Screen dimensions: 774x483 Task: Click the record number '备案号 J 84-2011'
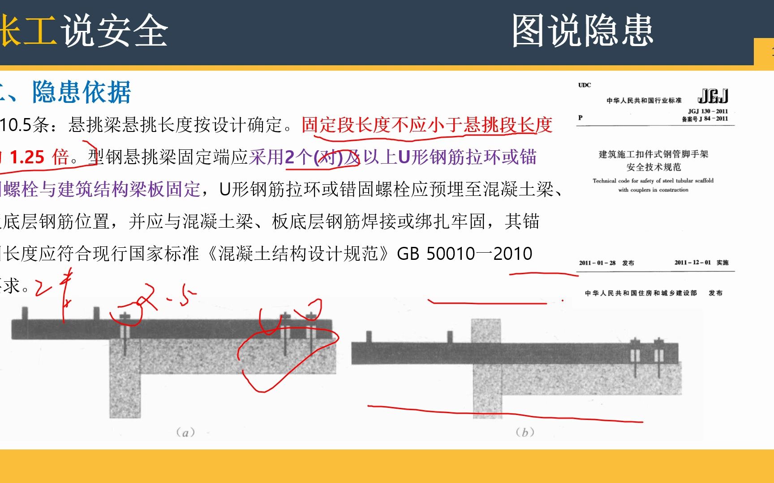pos(705,119)
